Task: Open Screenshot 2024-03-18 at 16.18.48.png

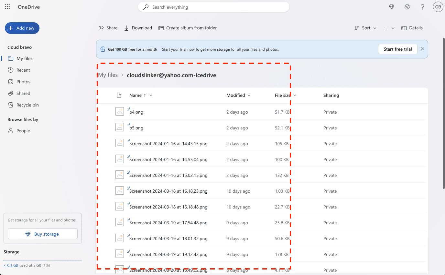Action: (168, 207)
